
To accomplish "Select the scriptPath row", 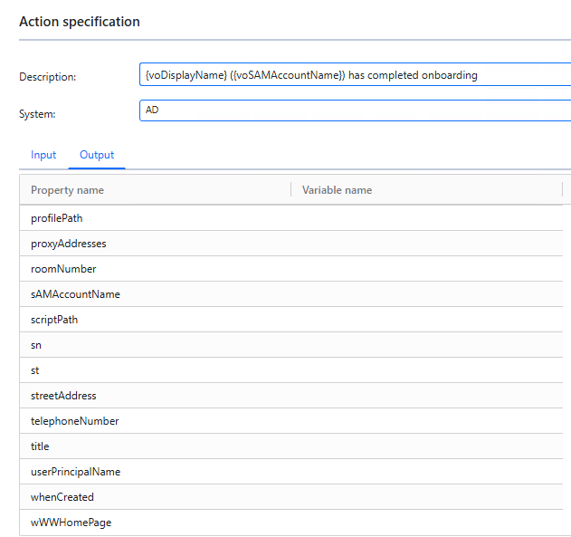I will click(x=291, y=320).
